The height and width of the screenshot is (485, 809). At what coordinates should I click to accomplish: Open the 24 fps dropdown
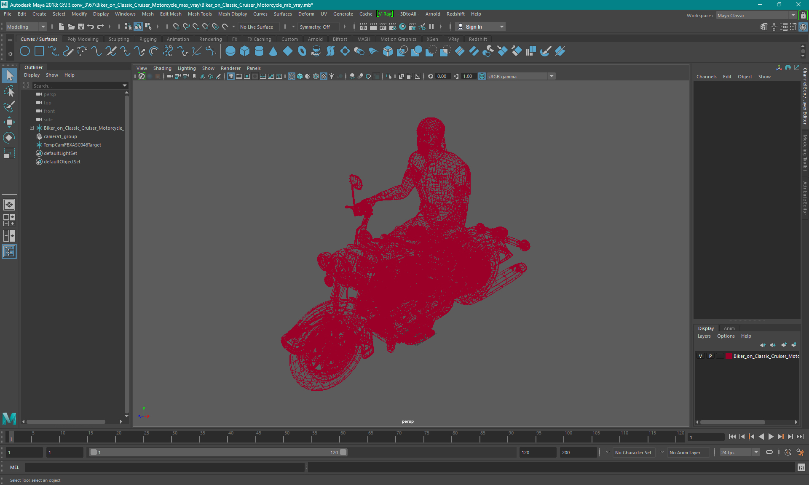[x=739, y=452]
